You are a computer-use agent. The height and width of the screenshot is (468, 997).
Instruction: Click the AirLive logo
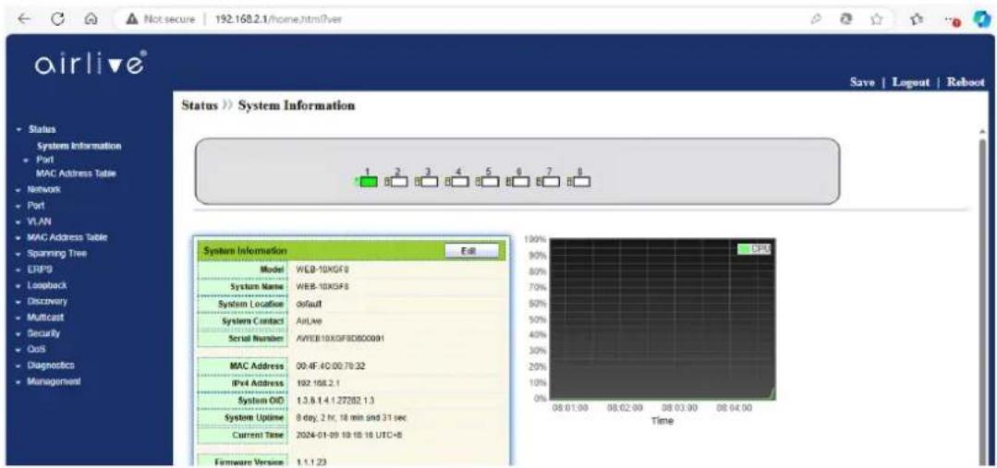click(91, 64)
